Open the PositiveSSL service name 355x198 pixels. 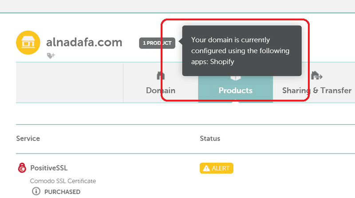49,168
